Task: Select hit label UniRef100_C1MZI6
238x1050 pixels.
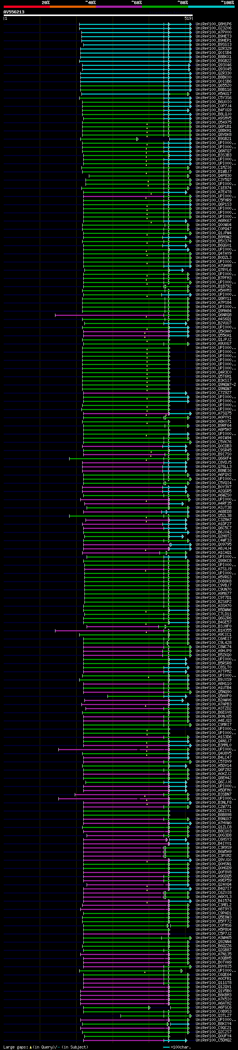Action: click(x=213, y=167)
